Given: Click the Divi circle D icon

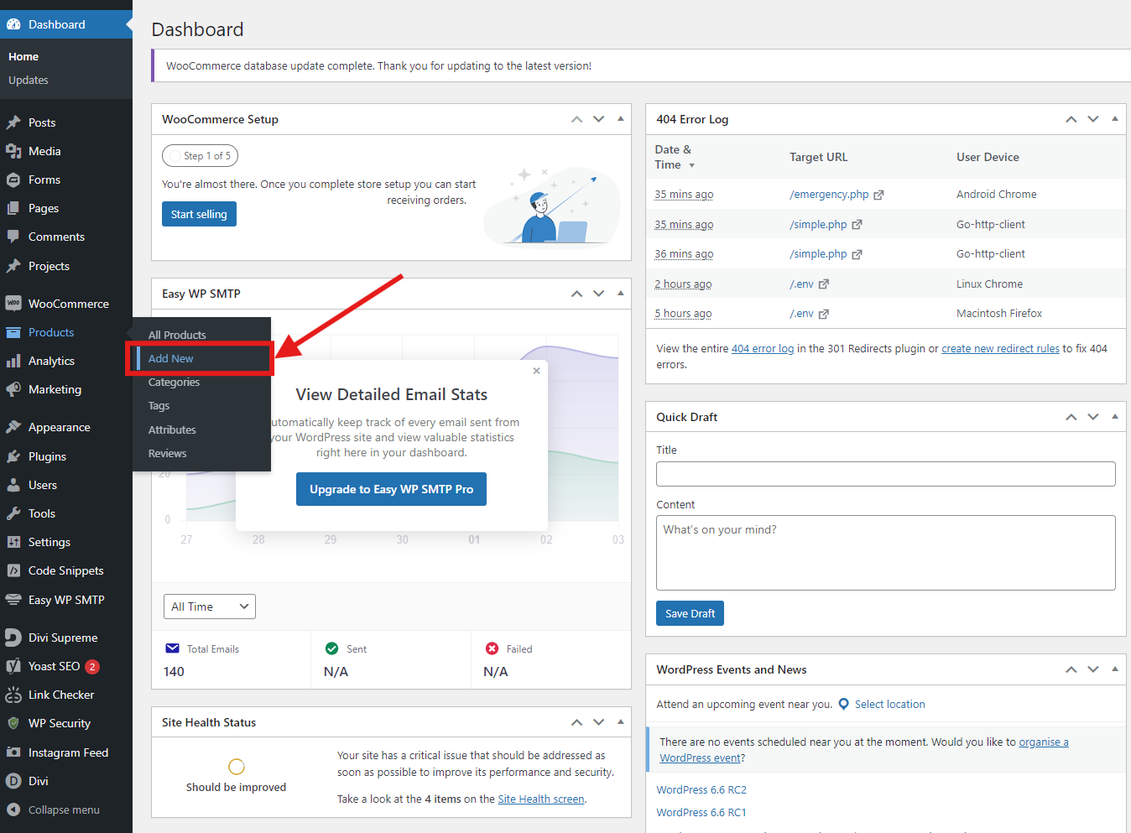Looking at the screenshot, I should click(13, 781).
